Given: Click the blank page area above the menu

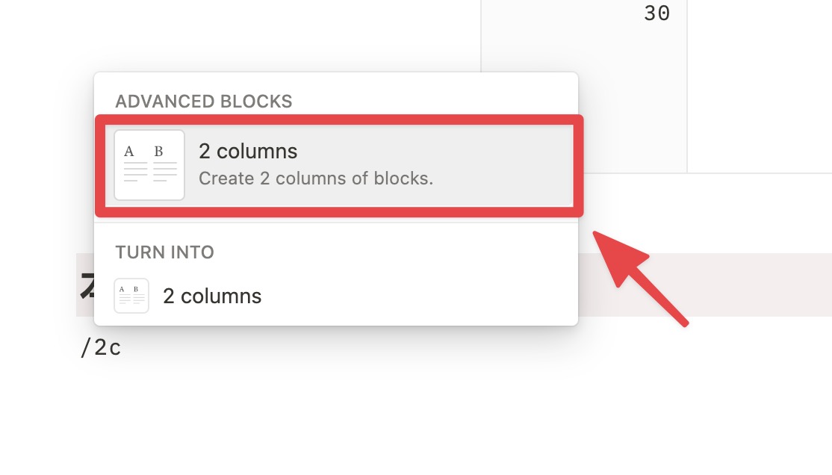Looking at the screenshot, I should [x=239, y=34].
